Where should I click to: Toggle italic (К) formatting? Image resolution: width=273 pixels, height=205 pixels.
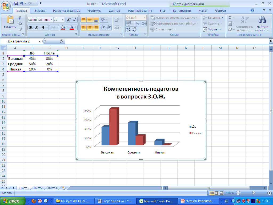click(37, 27)
